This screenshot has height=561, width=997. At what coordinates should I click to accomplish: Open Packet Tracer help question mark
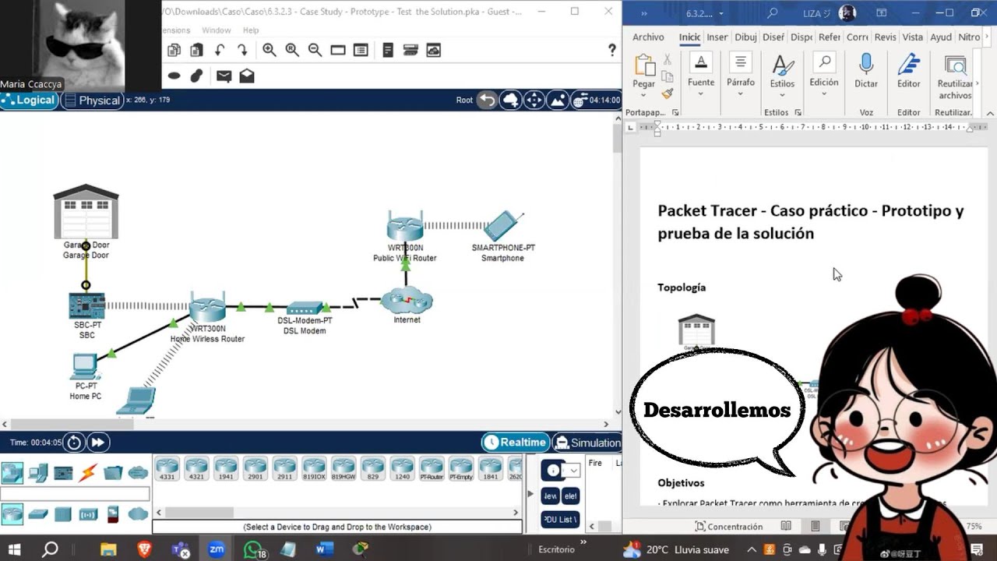coord(611,50)
